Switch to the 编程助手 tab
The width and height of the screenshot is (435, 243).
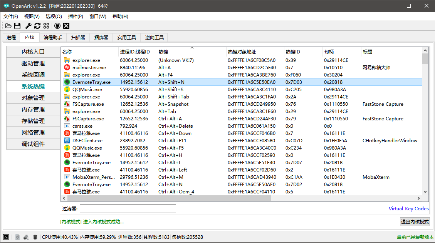tap(53, 37)
